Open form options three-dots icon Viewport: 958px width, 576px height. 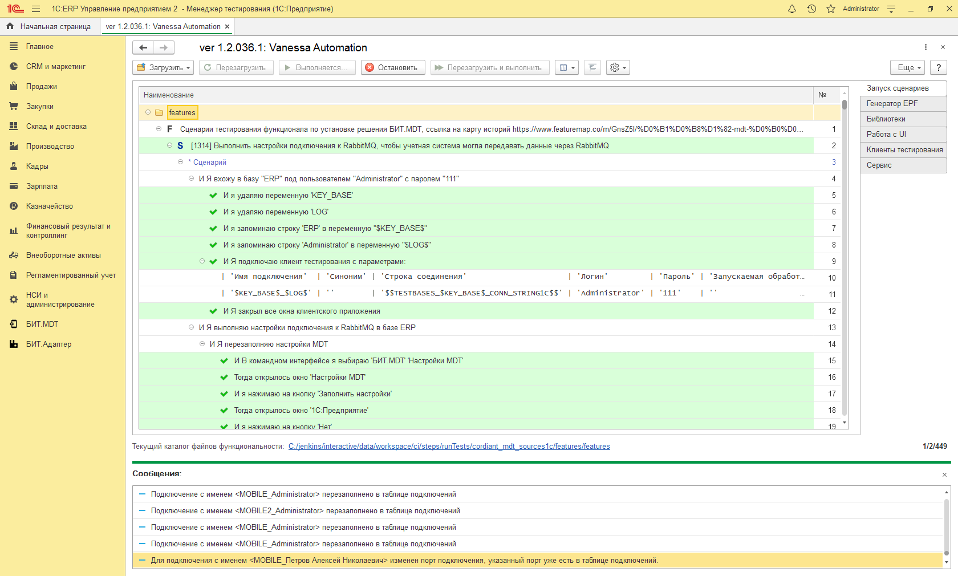tap(925, 47)
